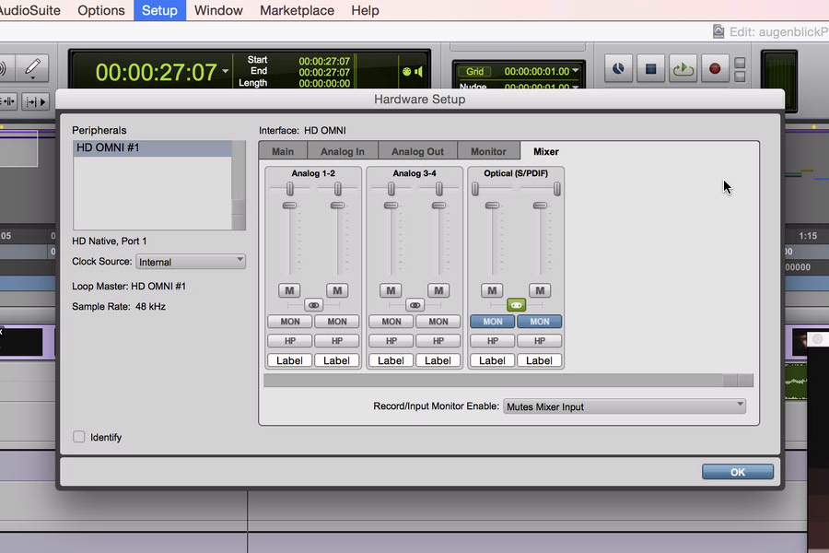Mute the left Analog 1-2 channel
829x553 pixels.
(289, 290)
